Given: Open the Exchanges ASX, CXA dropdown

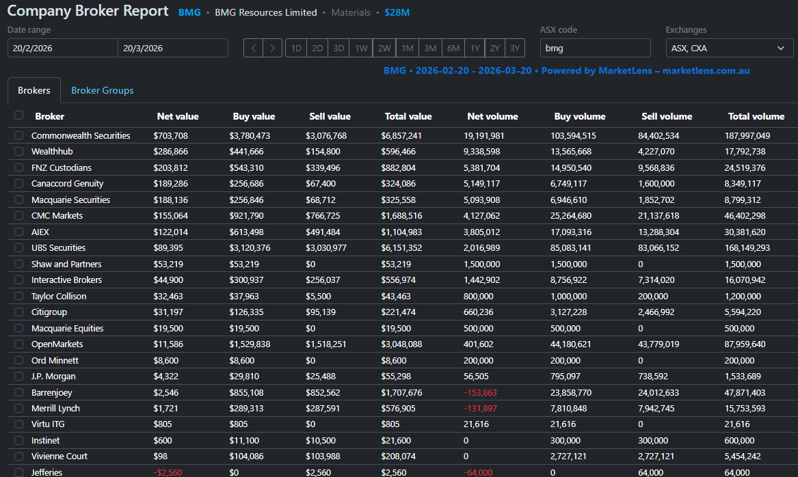Looking at the screenshot, I should pyautogui.click(x=730, y=49).
